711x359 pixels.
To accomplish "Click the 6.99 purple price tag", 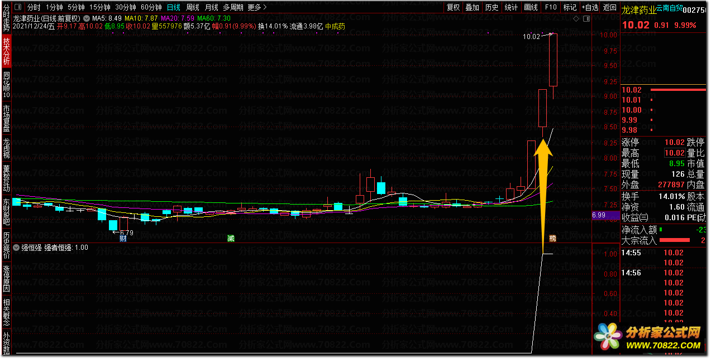I will click(x=605, y=215).
